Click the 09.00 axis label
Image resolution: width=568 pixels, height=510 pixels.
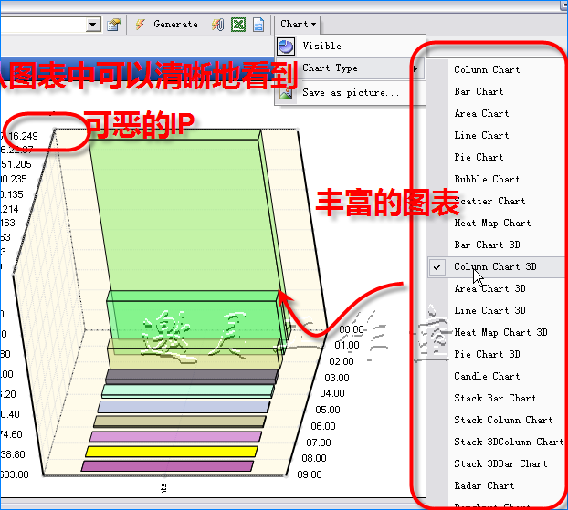[x=310, y=474]
